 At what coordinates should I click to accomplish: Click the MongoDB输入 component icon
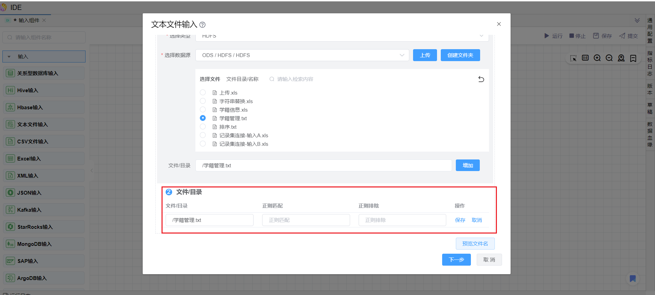pyautogui.click(x=11, y=244)
